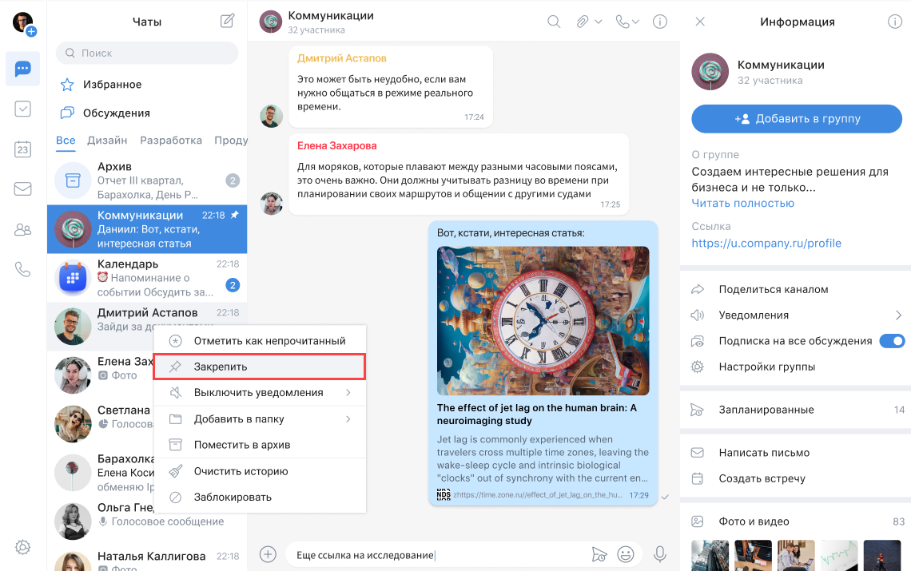Screen dimensions: 911x571
Task: Expand the call options dropdown arrow
Action: (x=636, y=22)
